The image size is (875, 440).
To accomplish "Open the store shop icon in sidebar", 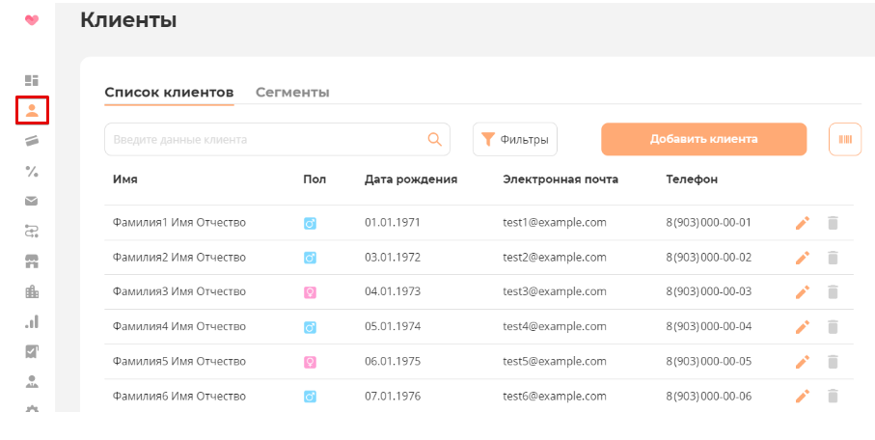I will (x=32, y=261).
